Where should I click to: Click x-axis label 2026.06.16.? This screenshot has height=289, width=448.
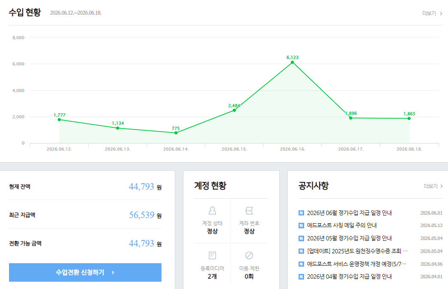click(293, 149)
